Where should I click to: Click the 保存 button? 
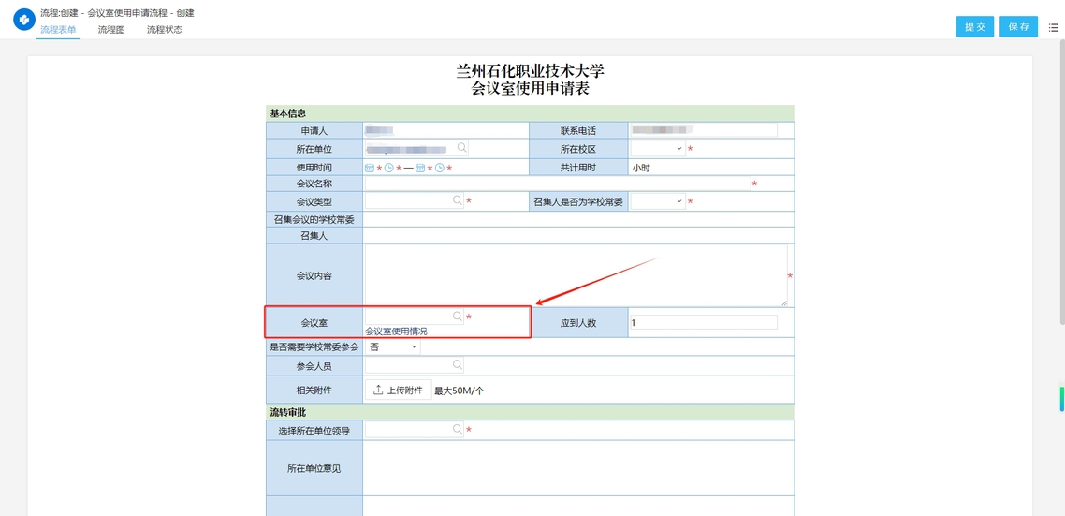1019,26
